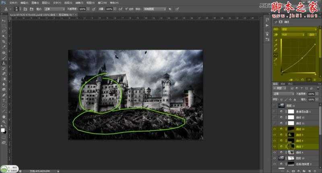Select the Zoom tool

[x=4, y=122]
